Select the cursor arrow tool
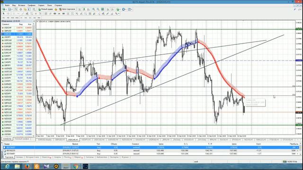The height and width of the screenshot is (170, 303). (x=3, y=14)
